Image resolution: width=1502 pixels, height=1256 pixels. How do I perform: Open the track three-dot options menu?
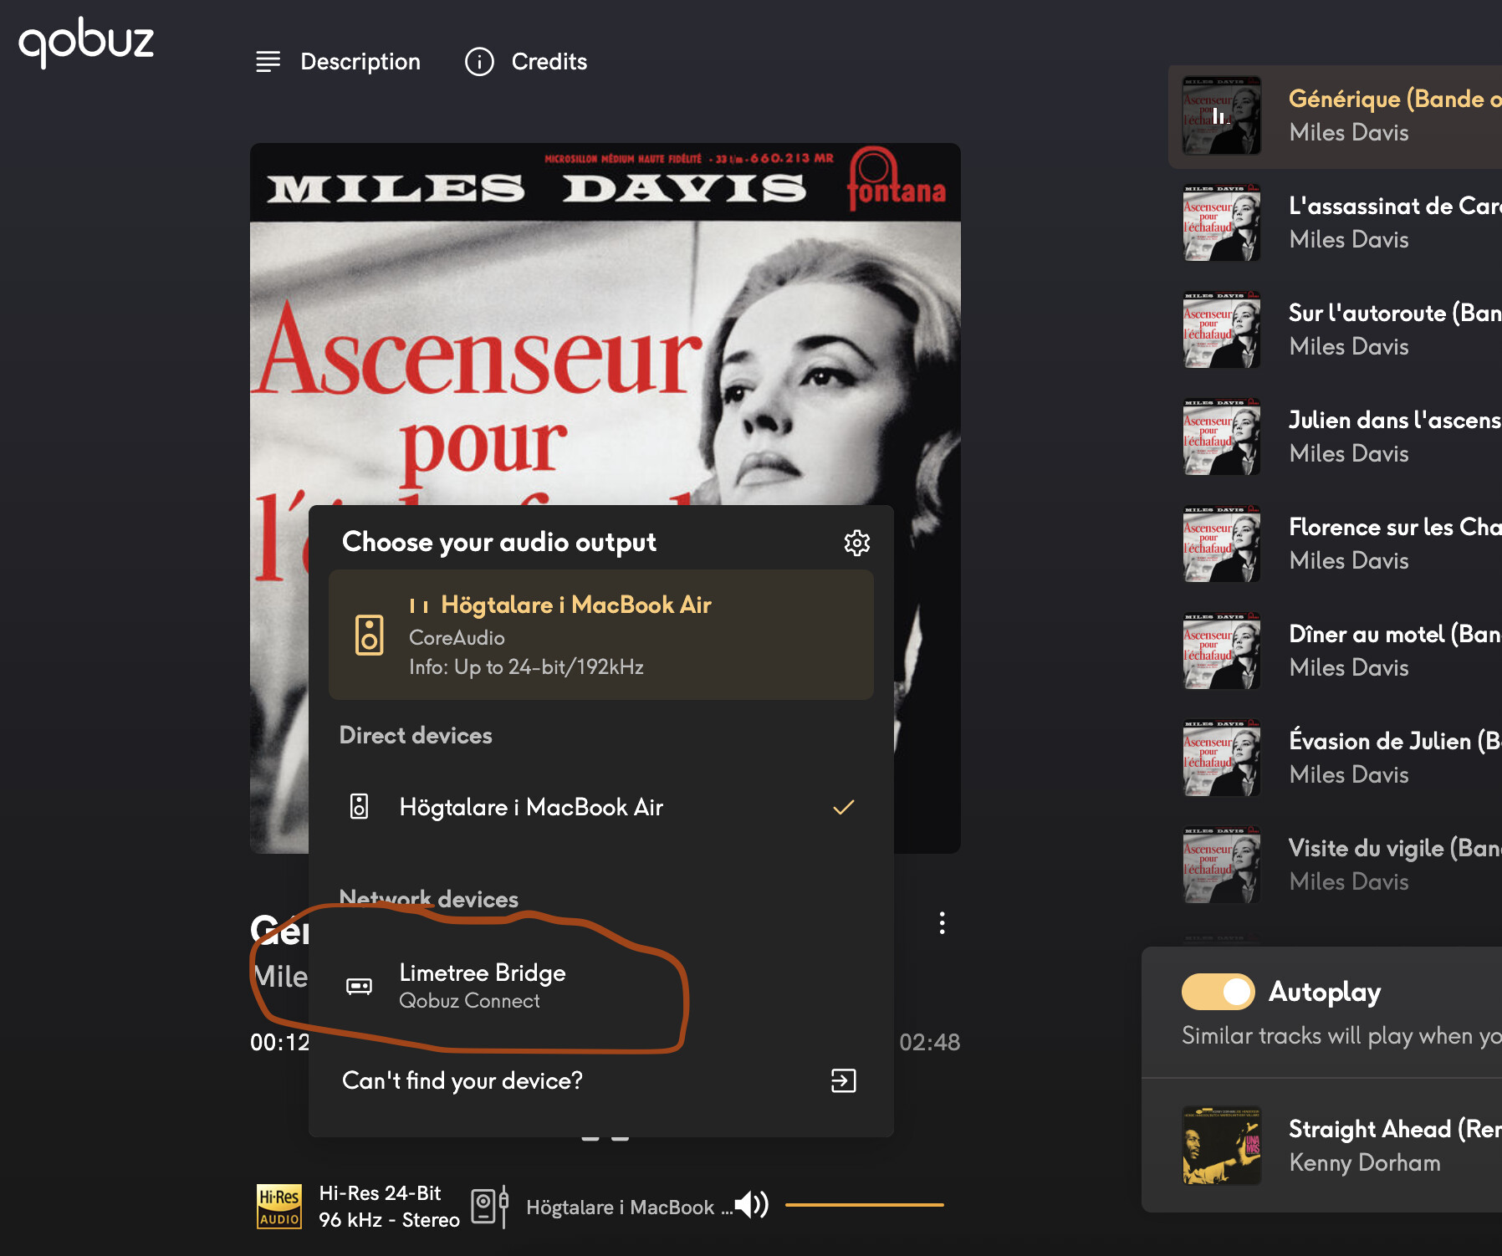[x=942, y=923]
